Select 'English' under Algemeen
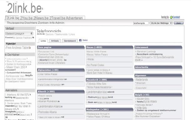The width and height of the screenshot is (191, 120). pos(141,83)
